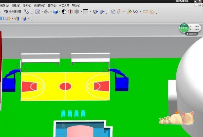Image resolution: width=203 pixels, height=137 pixels.
Task: Select the red wireframe box icon
Action: click(x=70, y=12)
